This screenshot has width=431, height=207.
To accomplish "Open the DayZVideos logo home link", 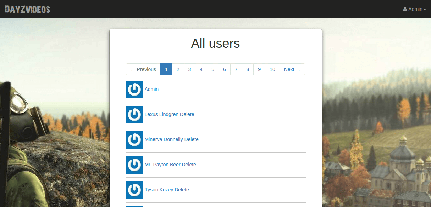I will pos(28,9).
